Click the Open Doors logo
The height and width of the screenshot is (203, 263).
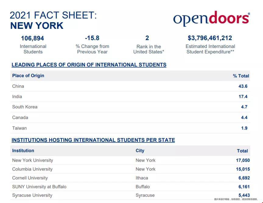(212, 19)
